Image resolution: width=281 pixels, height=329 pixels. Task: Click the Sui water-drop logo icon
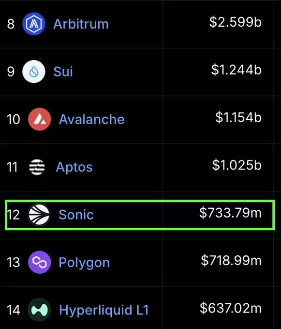tap(34, 71)
